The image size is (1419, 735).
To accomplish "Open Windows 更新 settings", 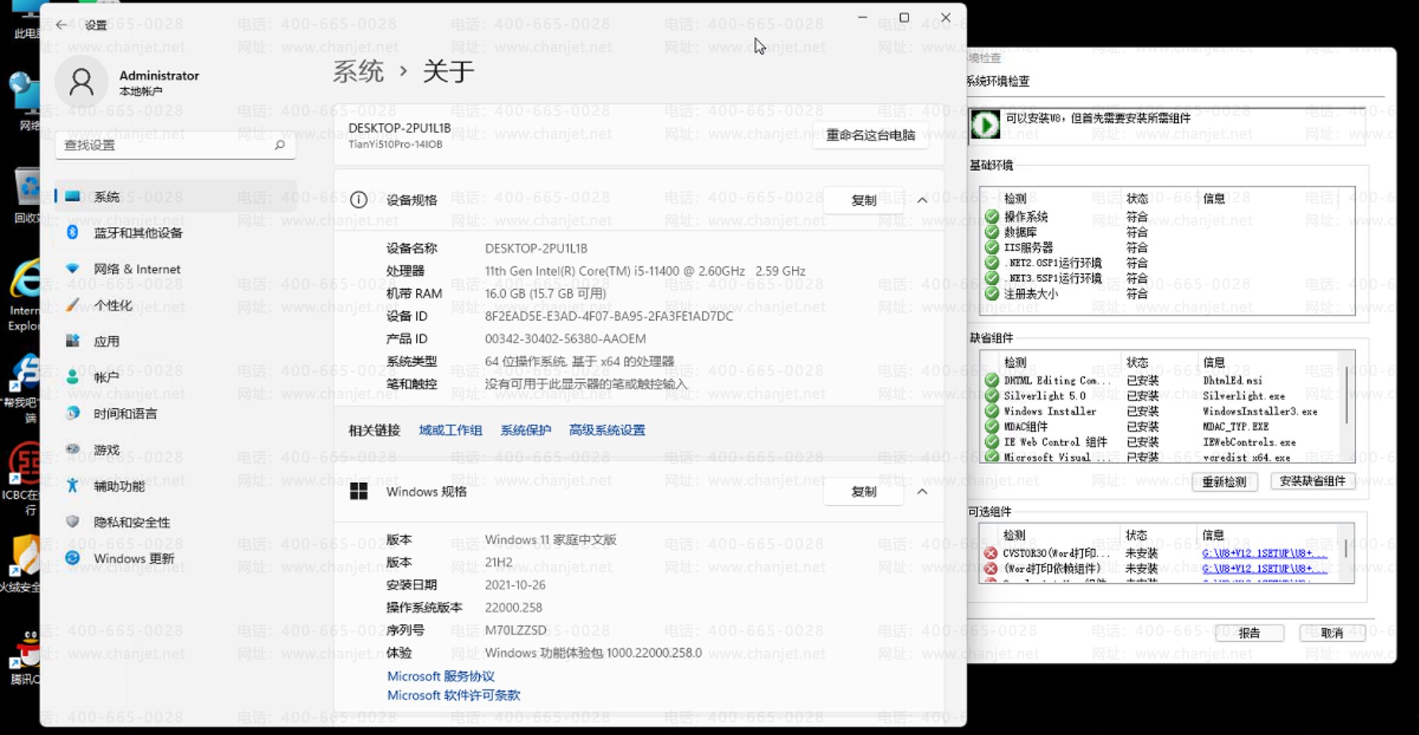I will (x=175, y=559).
